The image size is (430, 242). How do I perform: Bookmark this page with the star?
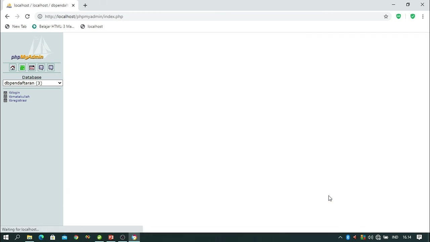[386, 16]
